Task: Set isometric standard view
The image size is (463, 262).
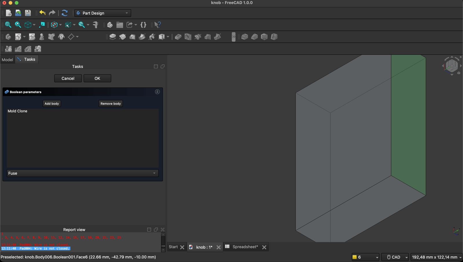Action: [x=28, y=25]
